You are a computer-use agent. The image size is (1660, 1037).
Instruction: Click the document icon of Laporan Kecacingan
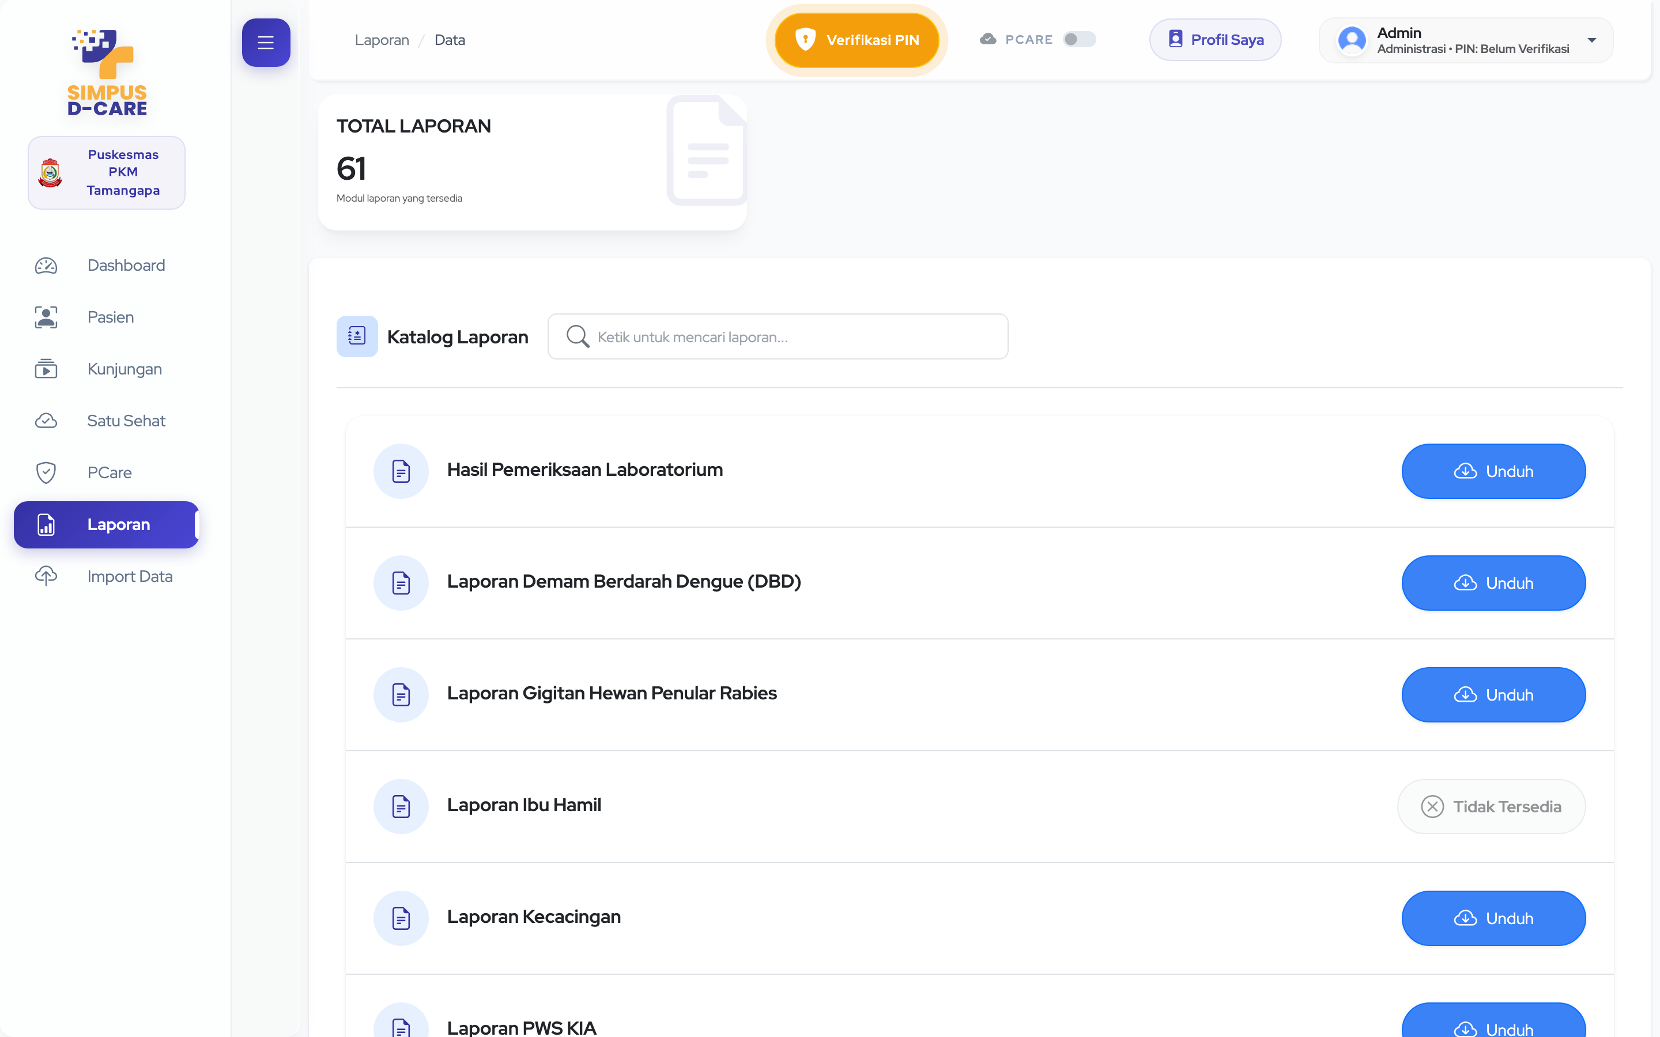click(x=401, y=918)
